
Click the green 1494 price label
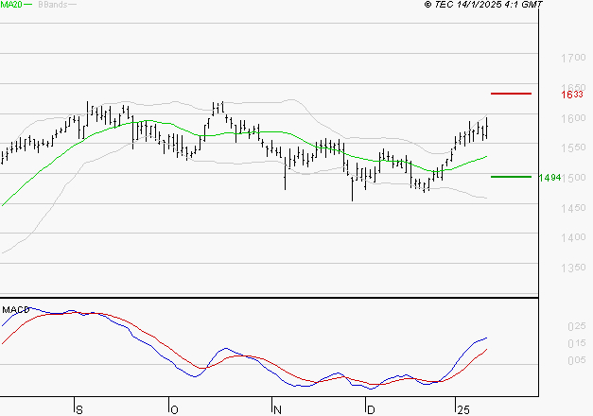click(549, 178)
